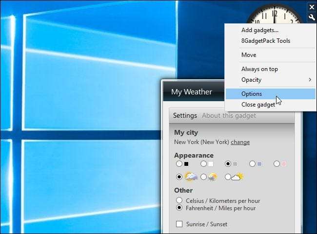Select the rainy cloud weather icon style

click(x=179, y=177)
